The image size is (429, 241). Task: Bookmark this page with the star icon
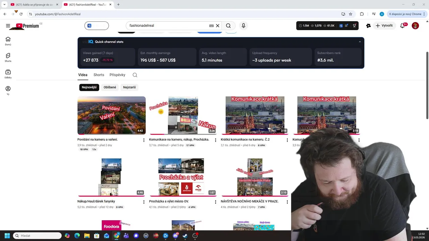point(351,14)
